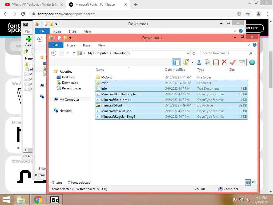Click the Cut scissors icon
Screen dimensions: 273x205
click(x=199, y=62)
